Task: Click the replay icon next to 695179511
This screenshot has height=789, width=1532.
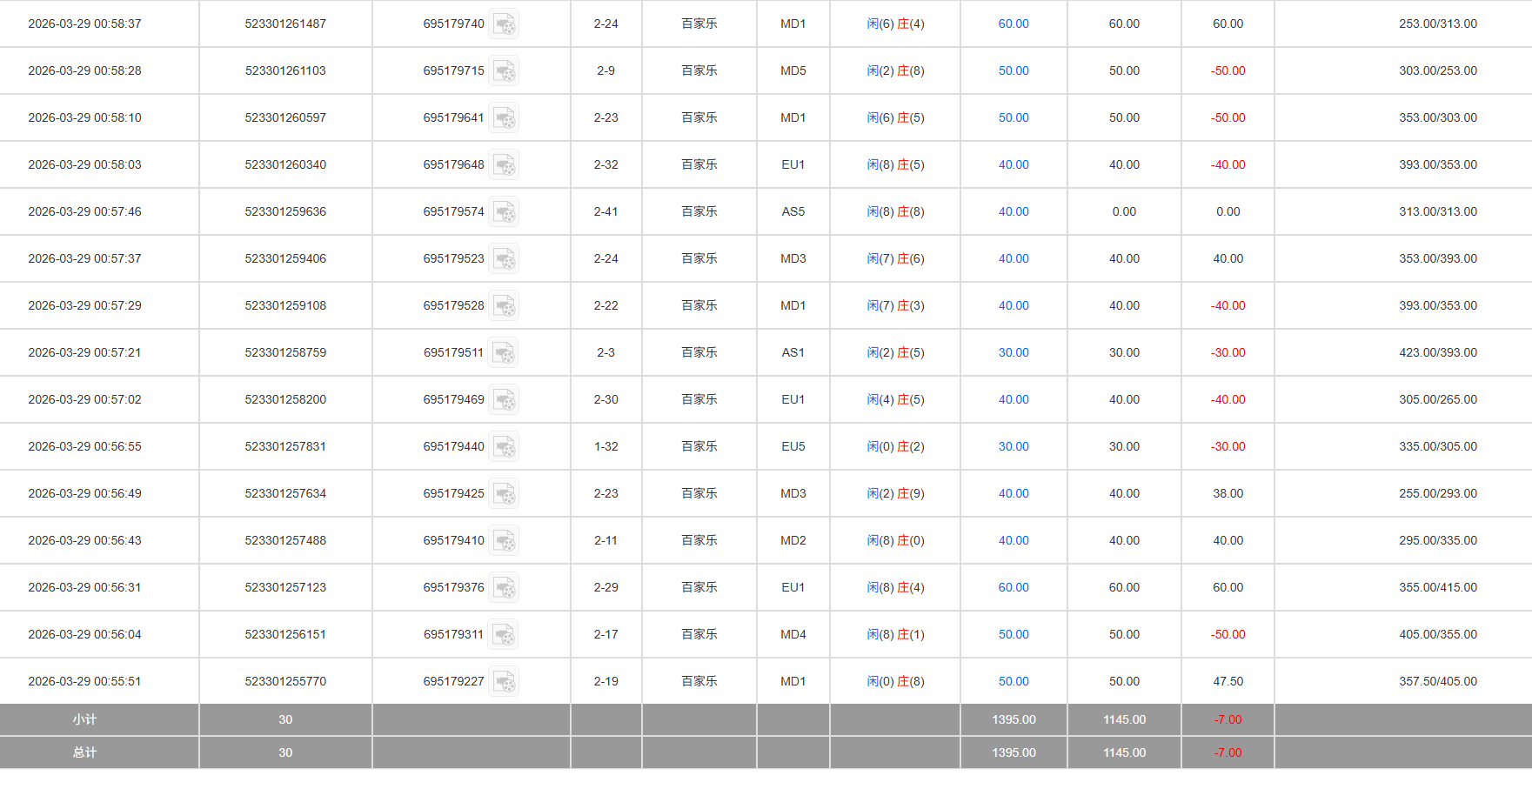Action: tap(504, 353)
